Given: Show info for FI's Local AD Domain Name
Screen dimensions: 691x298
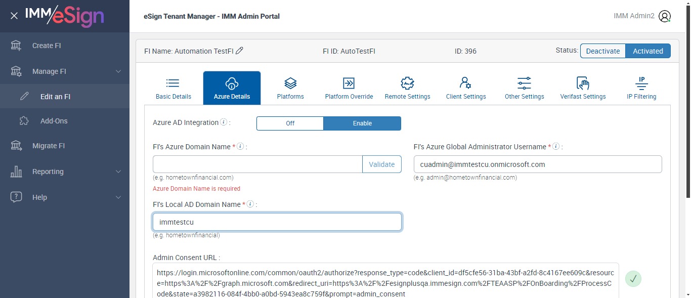Looking at the screenshot, I should [x=249, y=204].
